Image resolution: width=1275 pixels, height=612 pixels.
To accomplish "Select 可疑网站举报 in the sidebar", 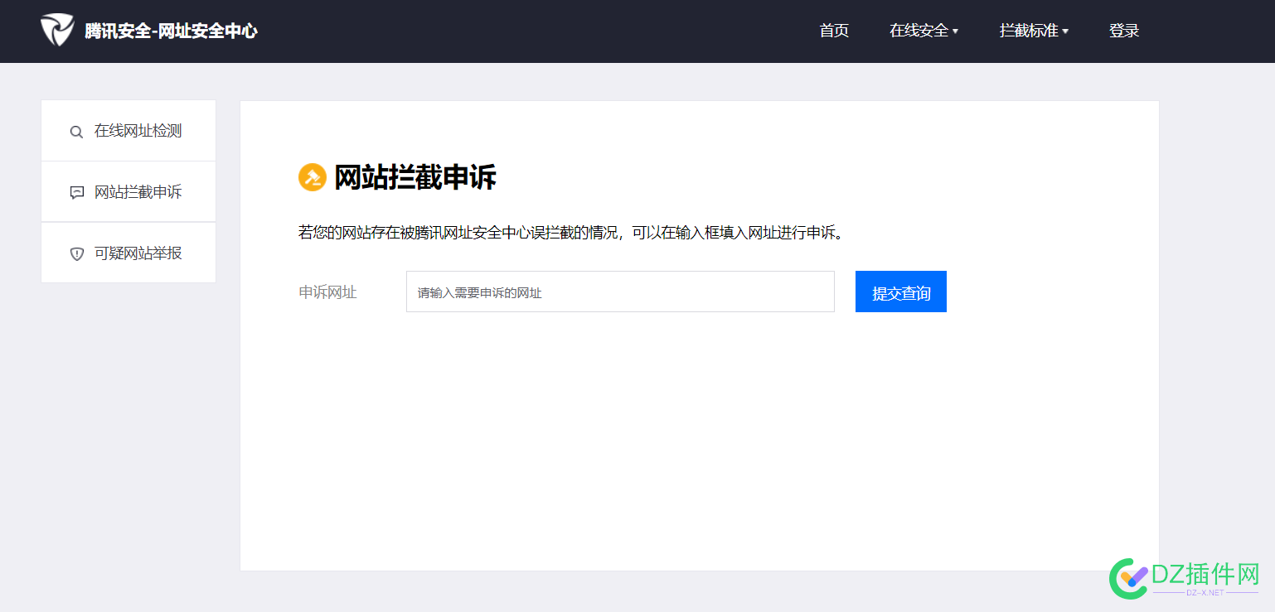I will point(128,253).
